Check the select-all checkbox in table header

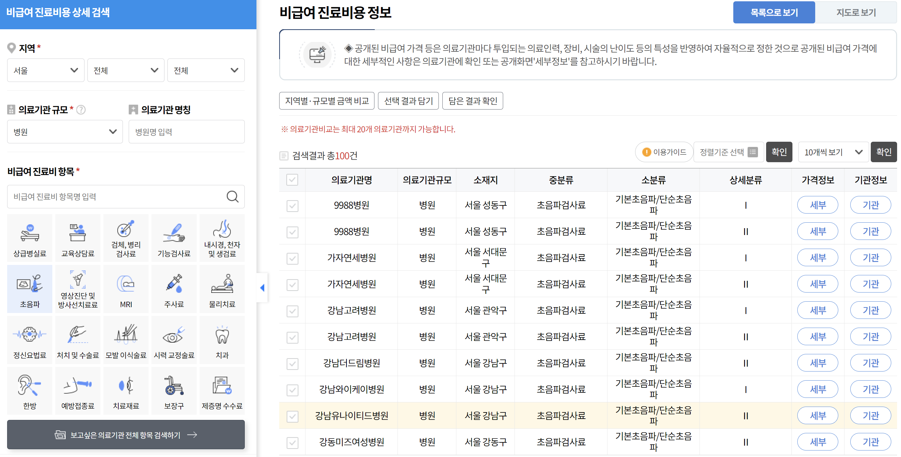[293, 179]
